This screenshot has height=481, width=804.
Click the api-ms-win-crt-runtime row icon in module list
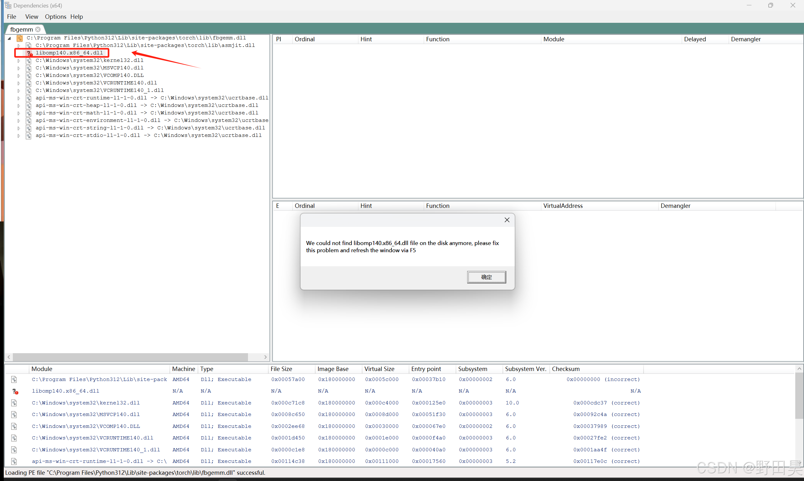[x=14, y=462]
